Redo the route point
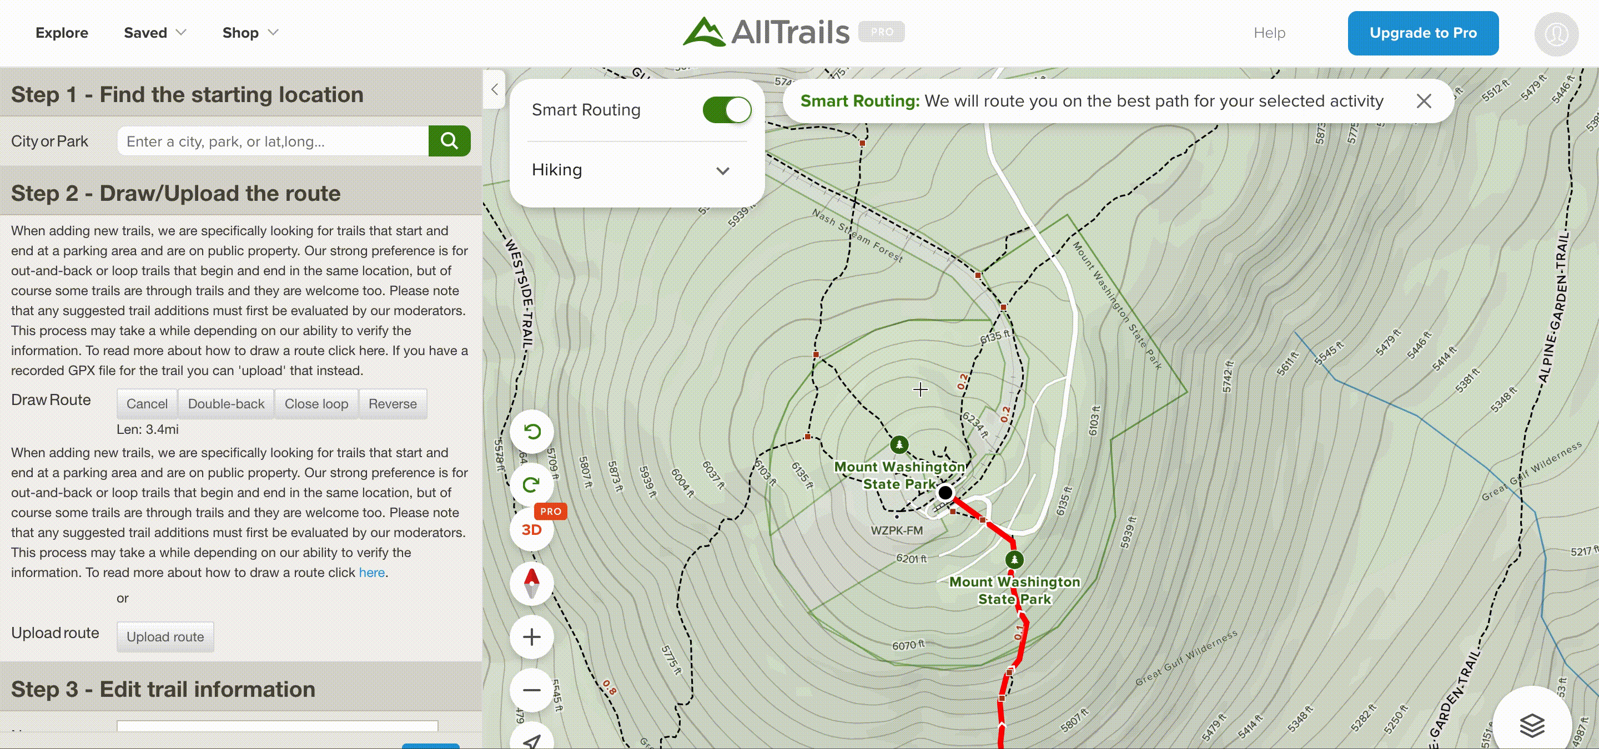 coord(532,484)
